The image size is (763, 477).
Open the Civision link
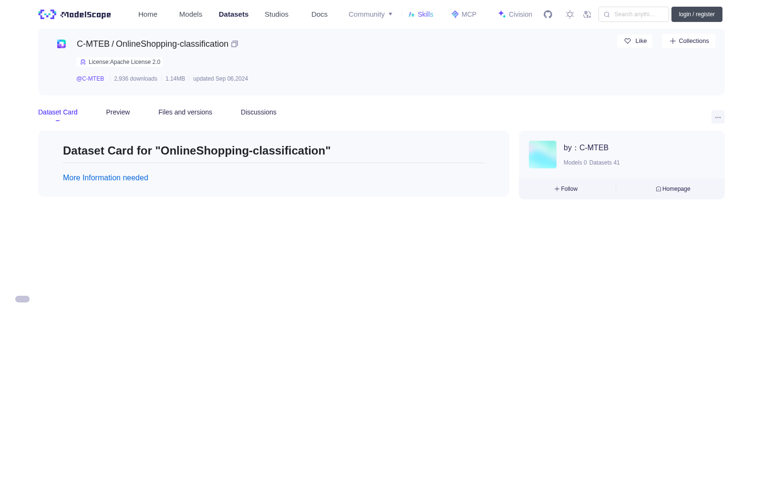pyautogui.click(x=515, y=14)
